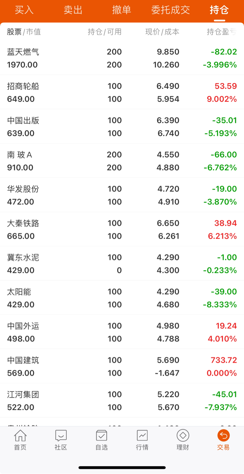The width and height of the screenshot is (244, 474).
Task: Select the 太阳能 holding row
Action: [x=122, y=298]
